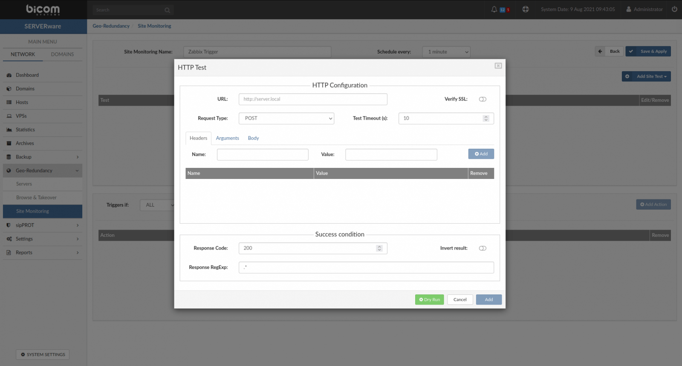Open the Add Site Test dropdown button

646,77
